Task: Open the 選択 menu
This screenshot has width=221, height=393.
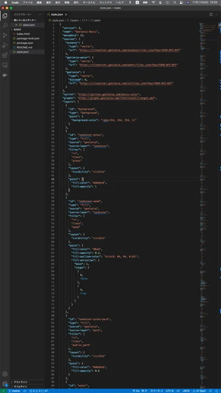Action: pos(49,2)
